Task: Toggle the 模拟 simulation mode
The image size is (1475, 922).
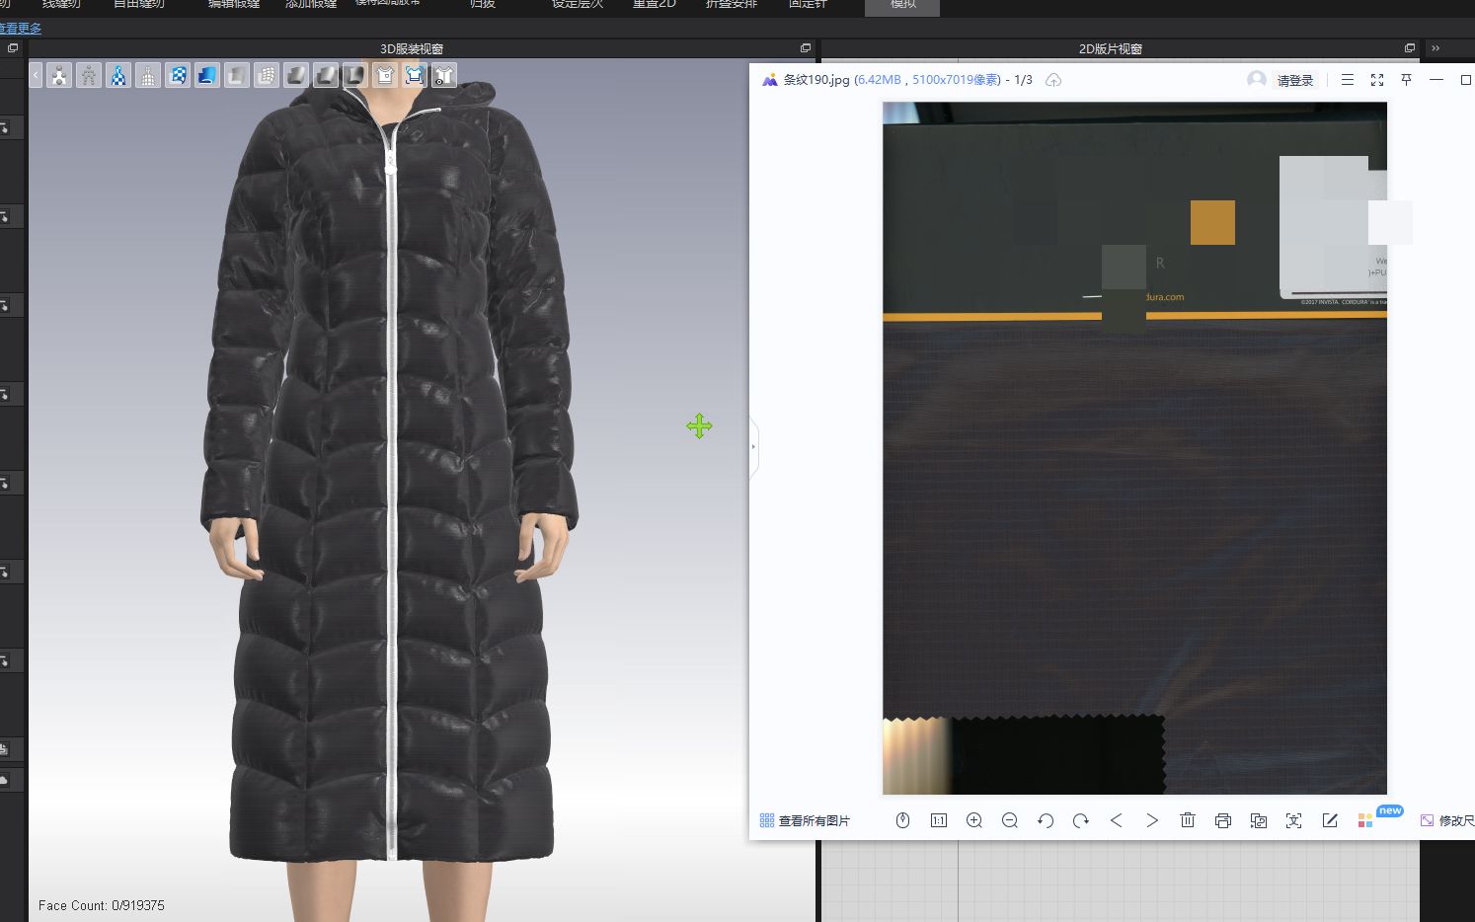Action: [901, 5]
